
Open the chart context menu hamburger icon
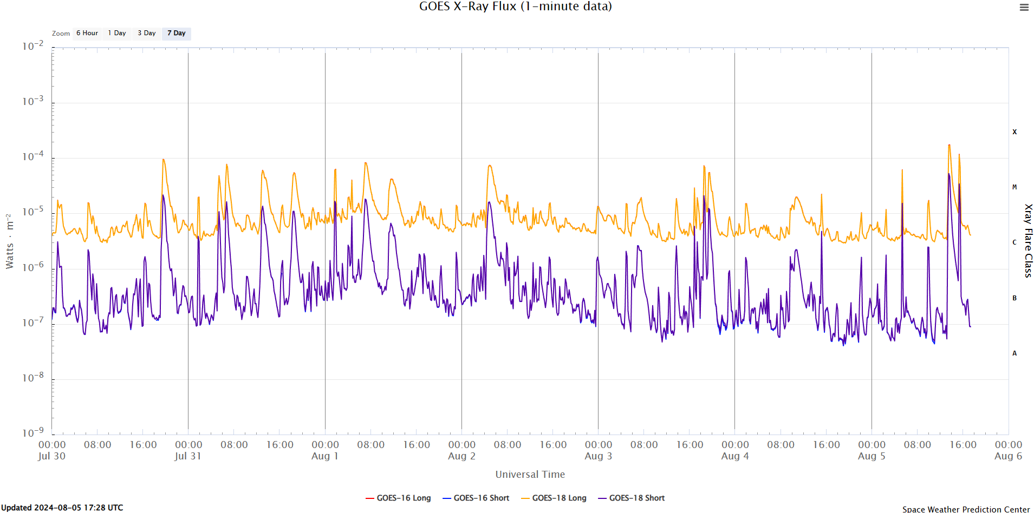1024,8
